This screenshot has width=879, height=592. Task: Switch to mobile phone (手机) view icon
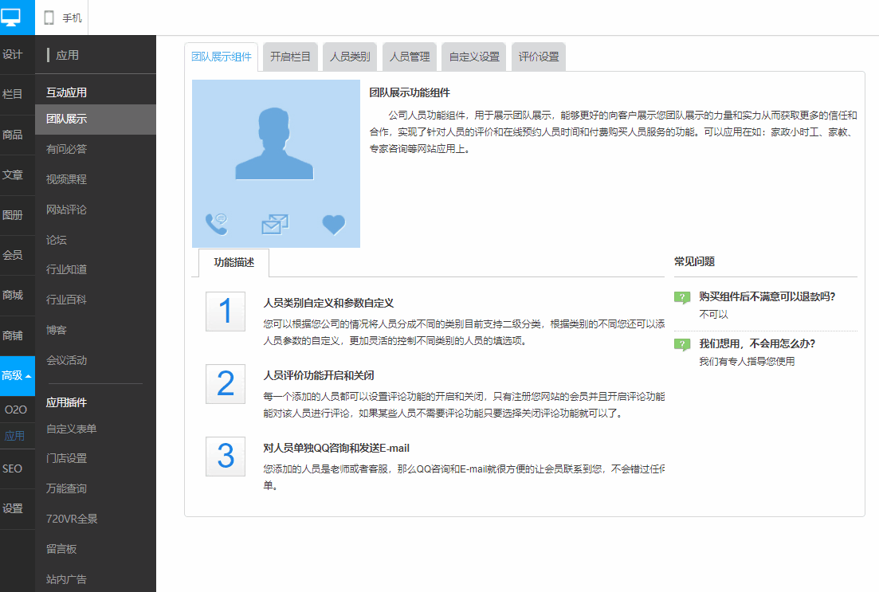tap(49, 18)
